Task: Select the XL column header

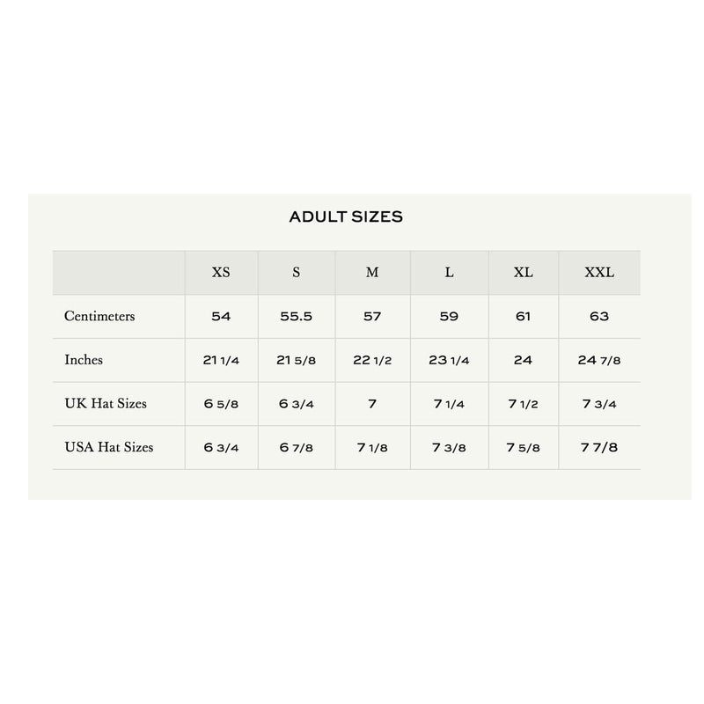Action: pos(523,272)
